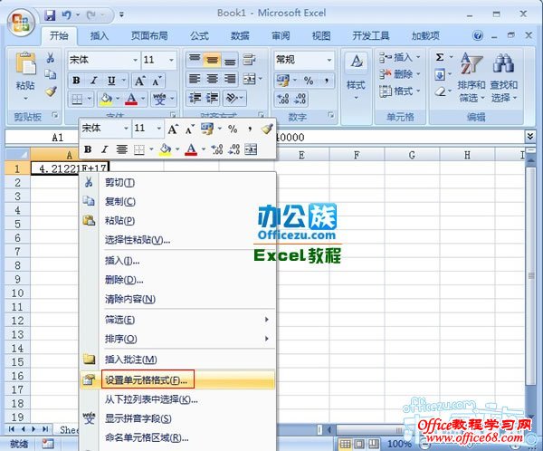Viewport: 543px width, 451px height.
Task: Toggle align text right in ribbon
Action: (x=230, y=80)
